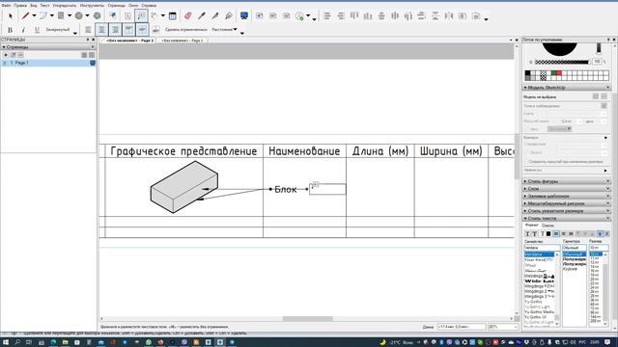Viewport: 618px width, 347px height.
Task: Click Сделать ограниченным text button
Action: (x=186, y=30)
